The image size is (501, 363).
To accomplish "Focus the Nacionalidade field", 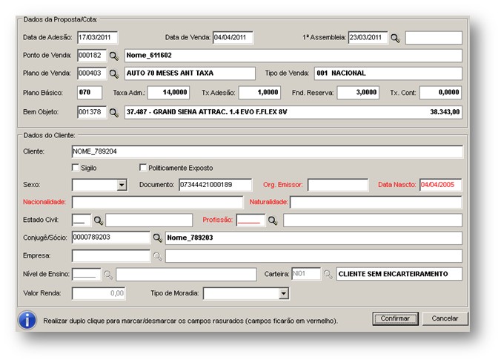I will (157, 203).
